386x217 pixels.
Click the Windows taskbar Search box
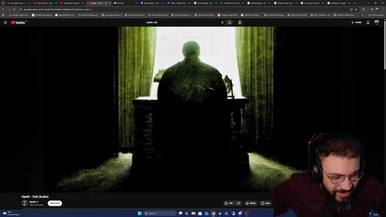pos(160,213)
